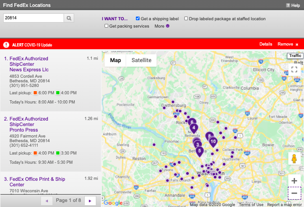Check Get packing services
Viewport: 304px width, 207px height.
[x=106, y=26]
